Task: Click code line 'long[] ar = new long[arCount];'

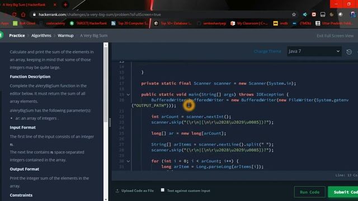Action: click(x=189, y=133)
